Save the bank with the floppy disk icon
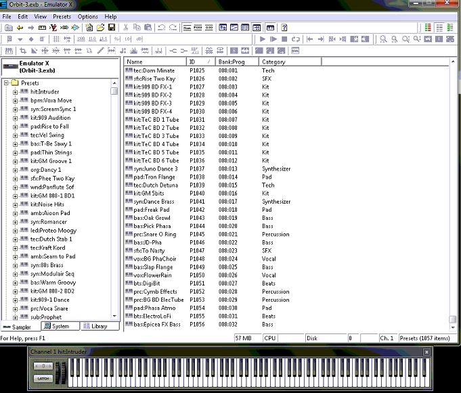This screenshot has height=393, width=461. [112, 28]
